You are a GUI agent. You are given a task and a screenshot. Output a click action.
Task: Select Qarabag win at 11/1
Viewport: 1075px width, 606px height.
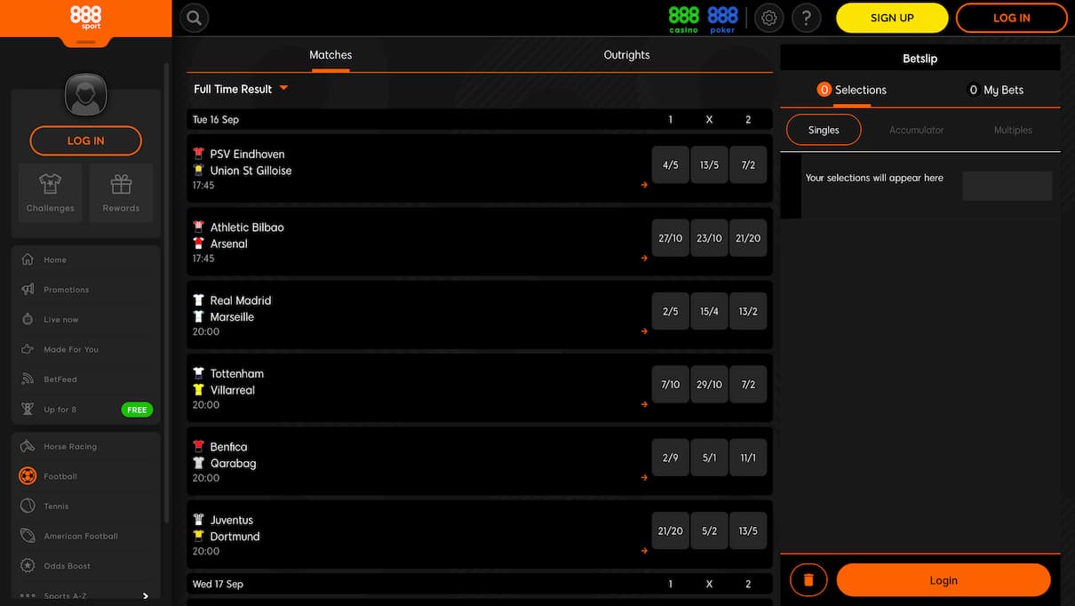click(x=748, y=458)
